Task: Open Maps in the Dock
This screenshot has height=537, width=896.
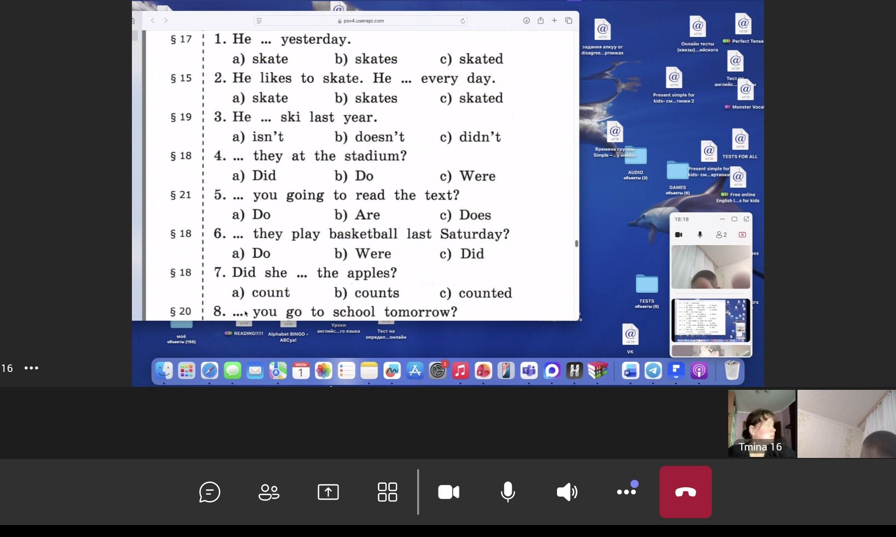Action: click(x=278, y=370)
